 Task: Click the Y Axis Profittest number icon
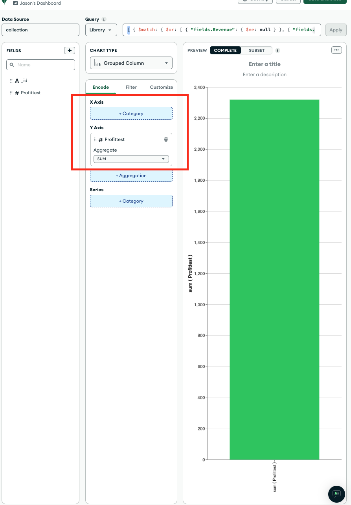point(101,140)
